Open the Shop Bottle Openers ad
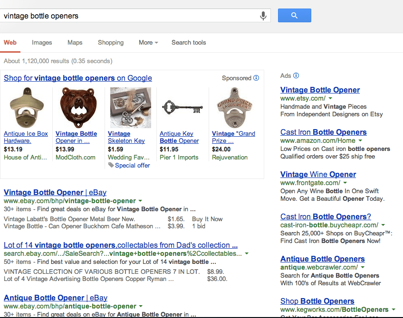Viewport: 403px width, 318px height. (x=317, y=301)
